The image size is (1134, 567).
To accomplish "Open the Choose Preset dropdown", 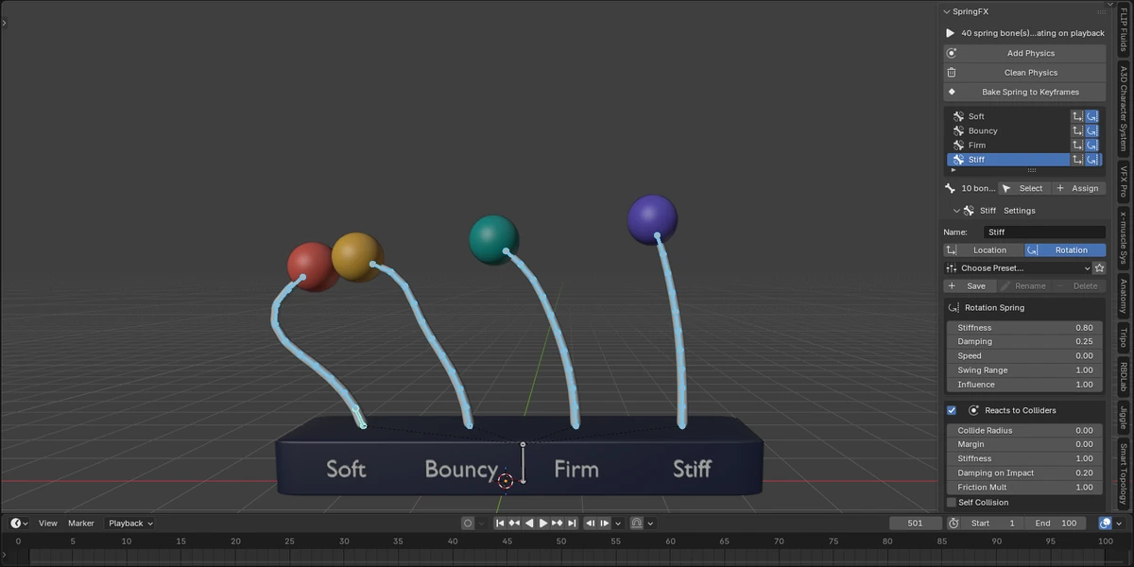I will (1018, 268).
